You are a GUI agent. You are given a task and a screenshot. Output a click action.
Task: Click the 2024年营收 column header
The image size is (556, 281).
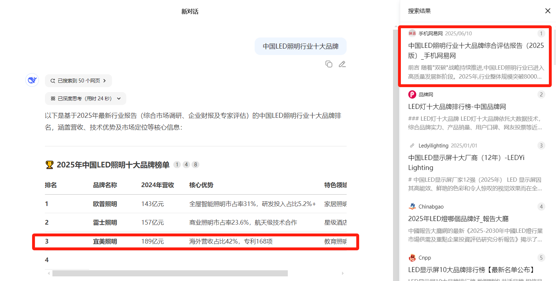click(158, 185)
